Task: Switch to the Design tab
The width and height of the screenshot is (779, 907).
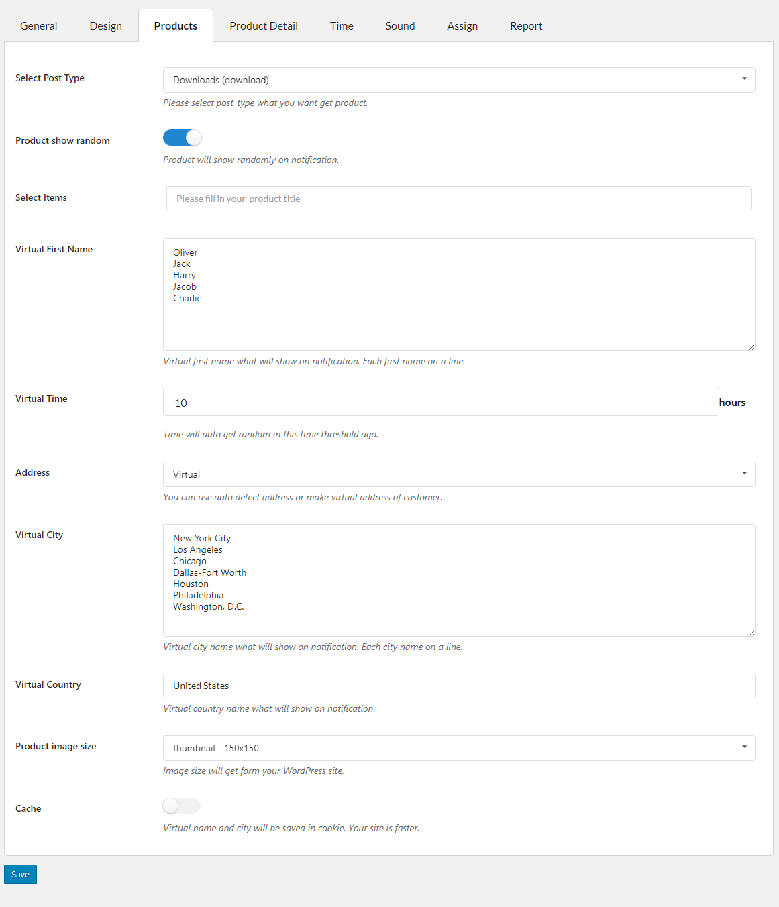Action: pyautogui.click(x=106, y=26)
